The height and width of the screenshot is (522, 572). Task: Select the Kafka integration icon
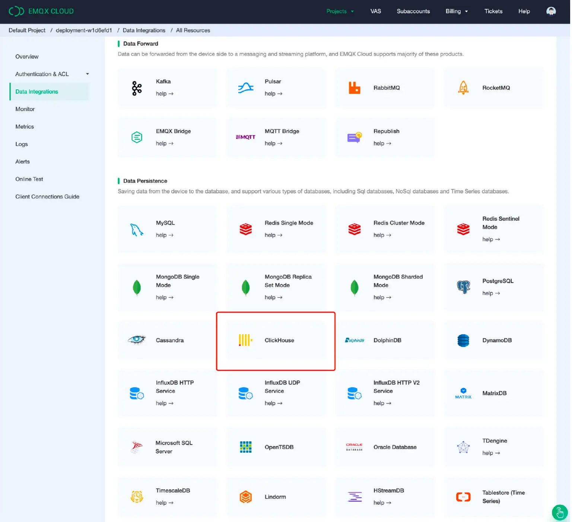(137, 88)
